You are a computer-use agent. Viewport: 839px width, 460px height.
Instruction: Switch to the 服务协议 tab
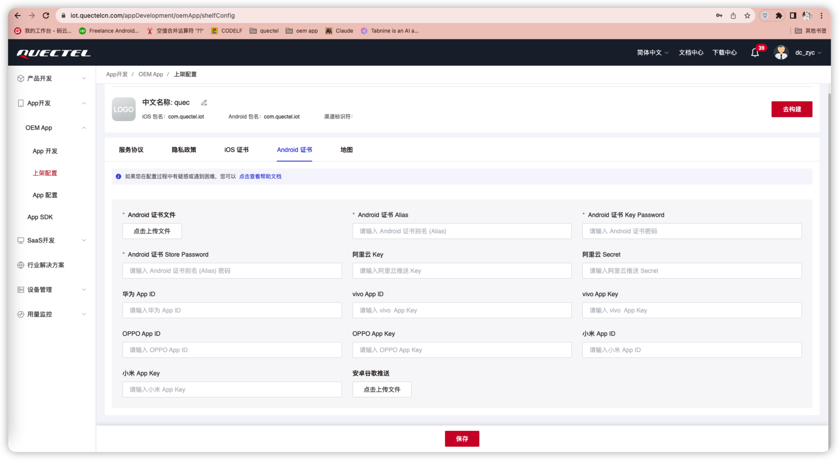click(x=131, y=150)
